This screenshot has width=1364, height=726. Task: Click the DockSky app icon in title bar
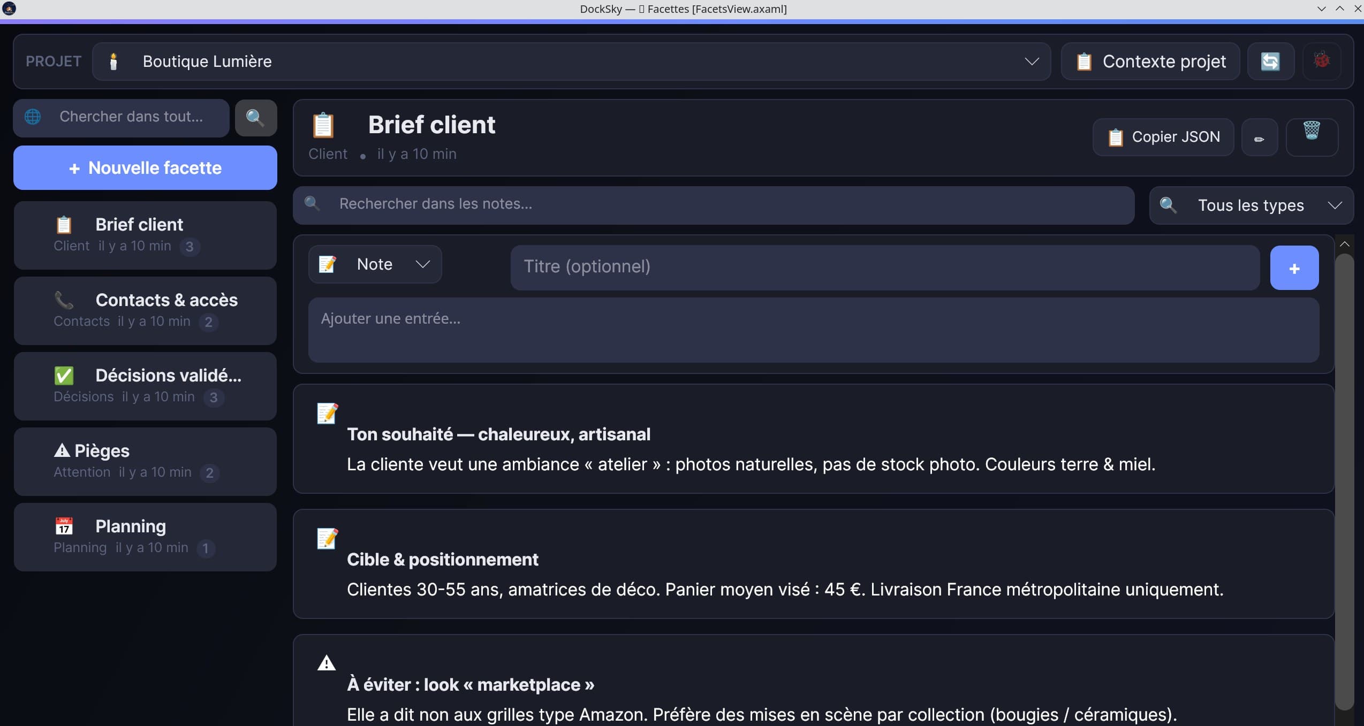pos(9,9)
